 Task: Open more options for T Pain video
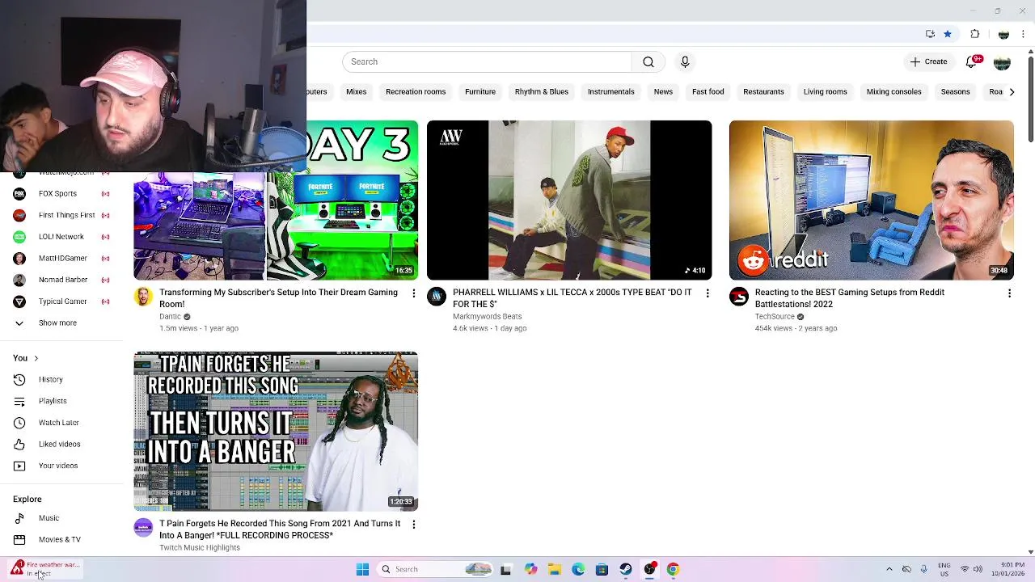413,525
